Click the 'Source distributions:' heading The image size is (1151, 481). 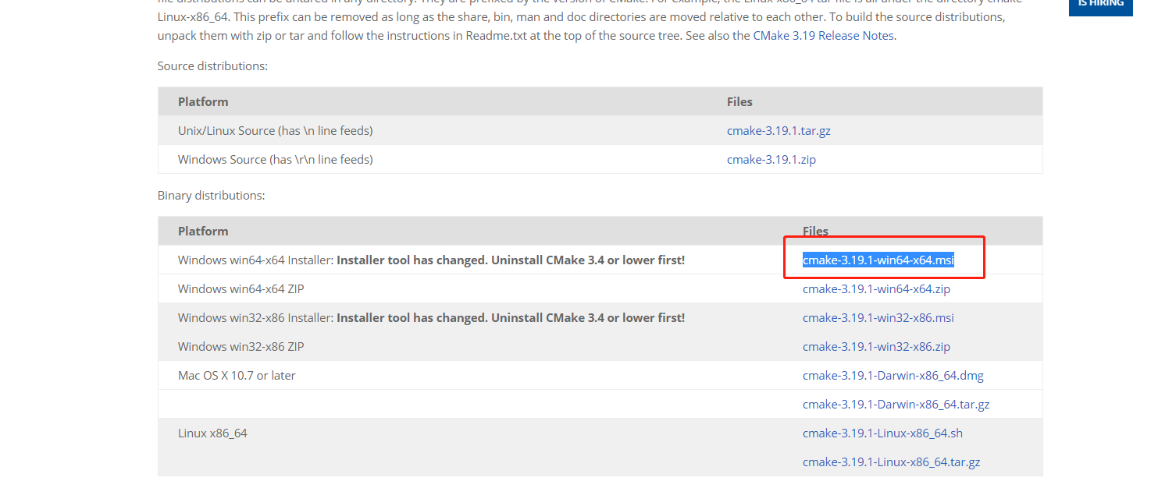point(212,66)
